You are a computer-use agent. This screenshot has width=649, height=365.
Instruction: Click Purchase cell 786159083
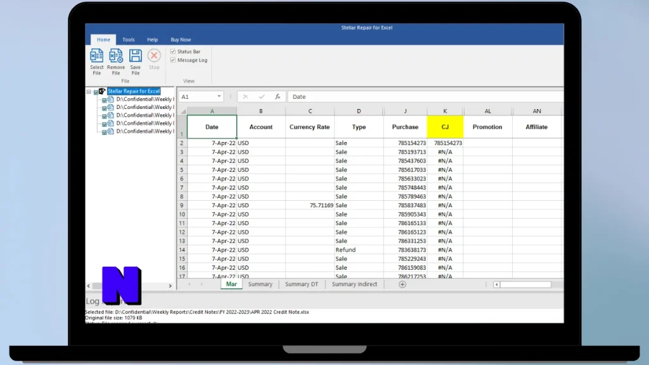(405, 268)
